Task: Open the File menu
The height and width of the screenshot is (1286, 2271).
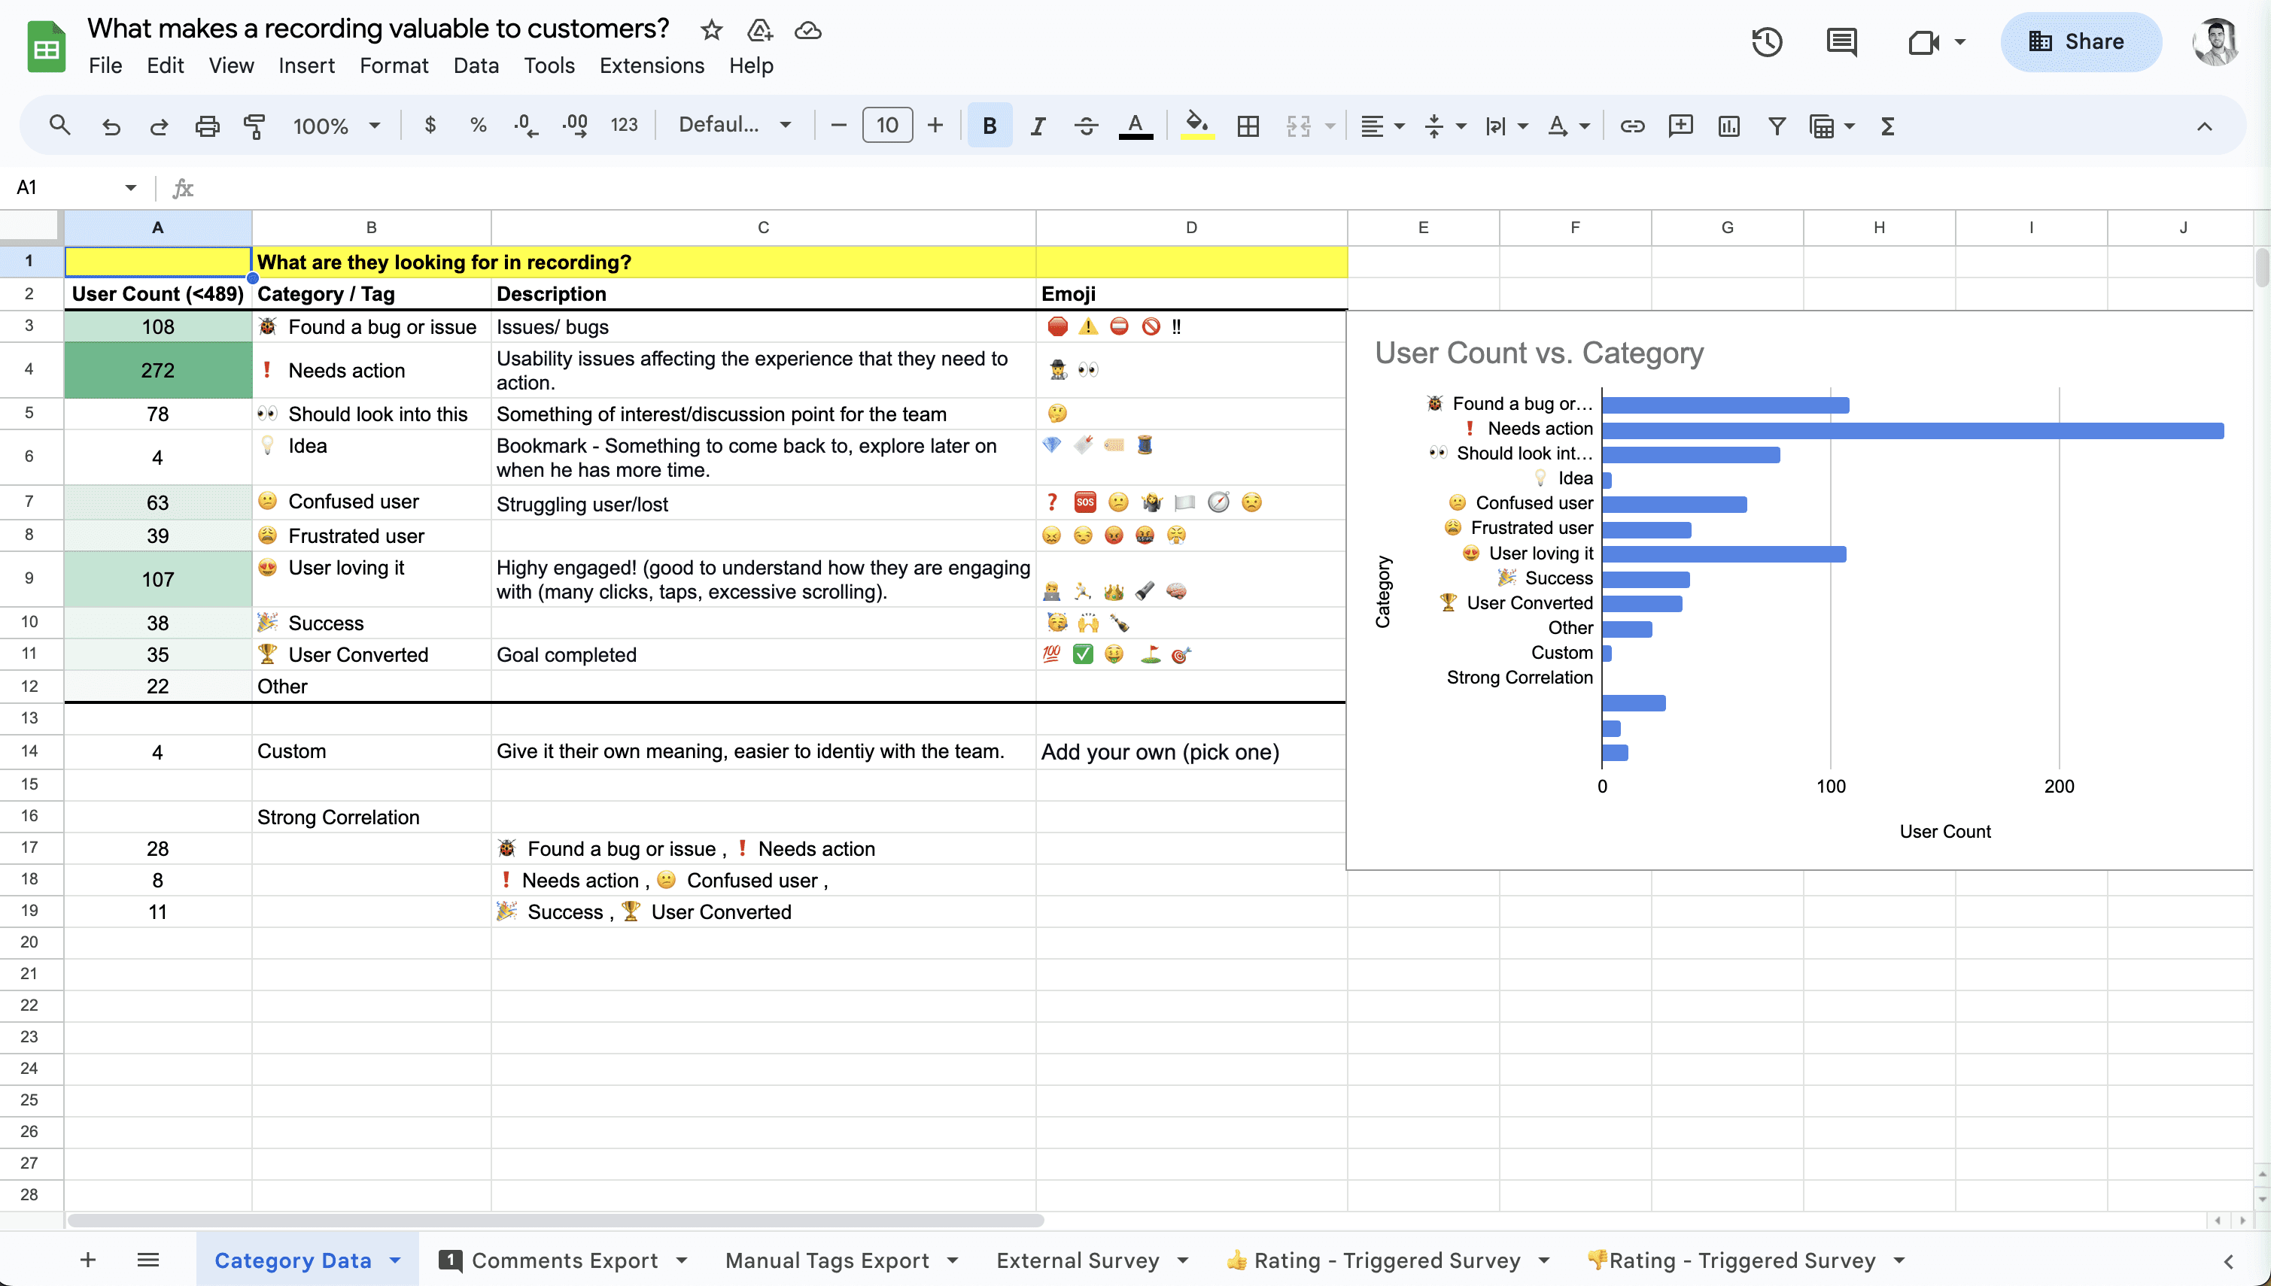Action: coord(105,65)
